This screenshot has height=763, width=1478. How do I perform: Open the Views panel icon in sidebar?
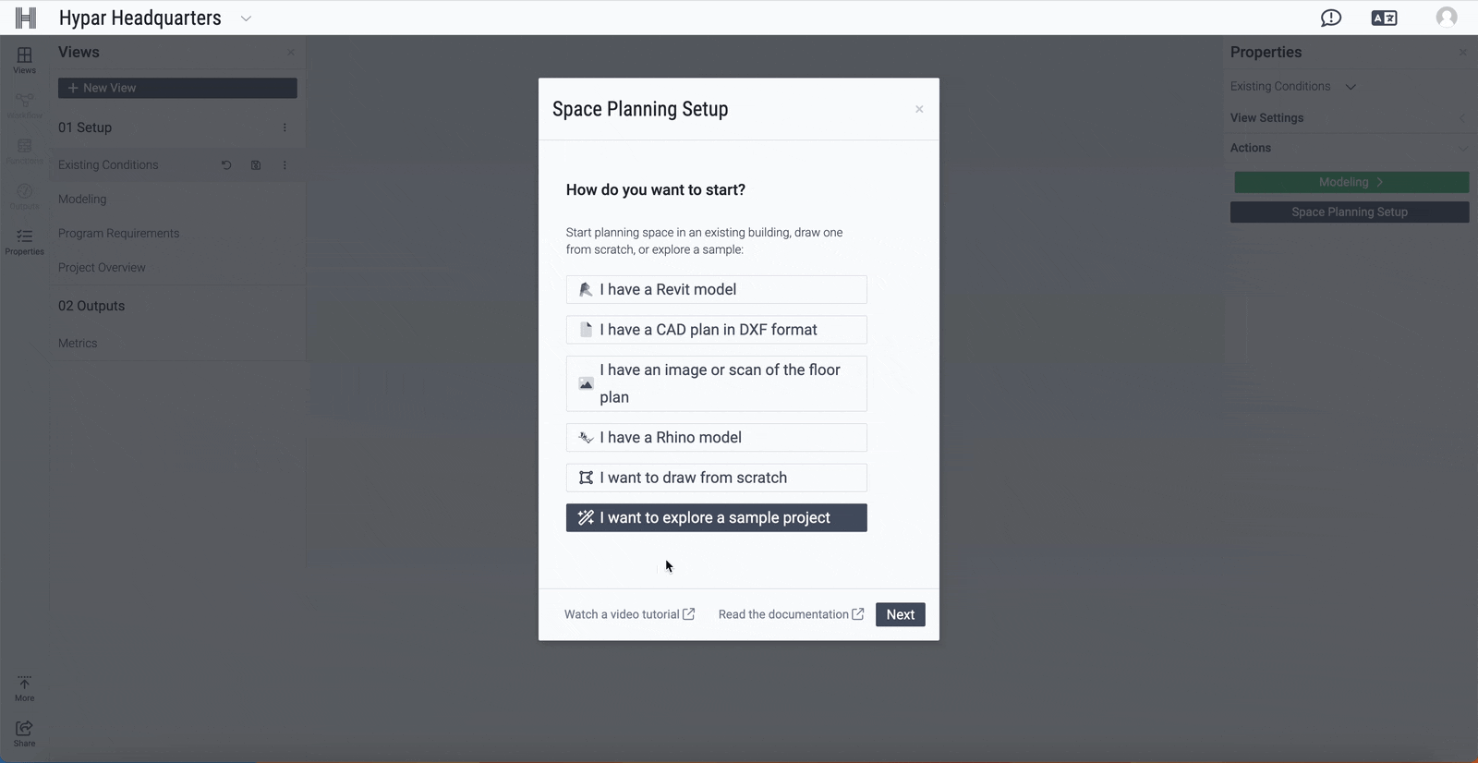pyautogui.click(x=24, y=60)
